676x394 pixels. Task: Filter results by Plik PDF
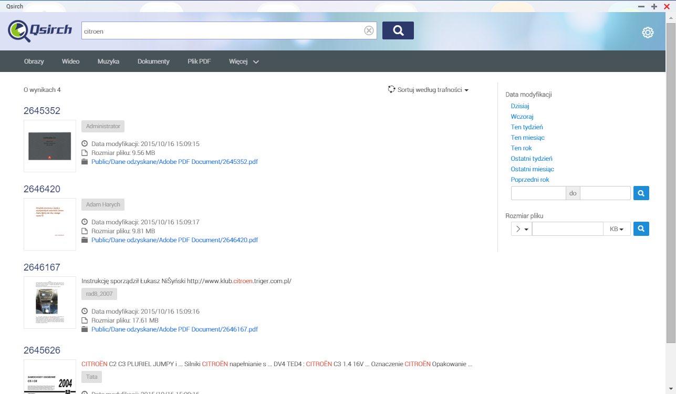199,61
